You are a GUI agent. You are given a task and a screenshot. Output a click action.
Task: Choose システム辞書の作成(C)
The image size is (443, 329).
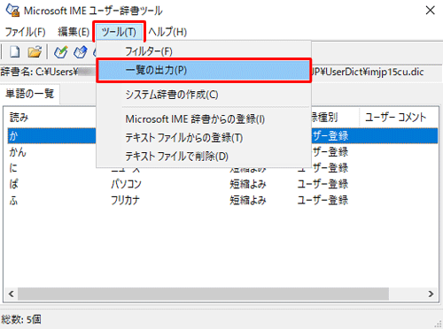204,95
